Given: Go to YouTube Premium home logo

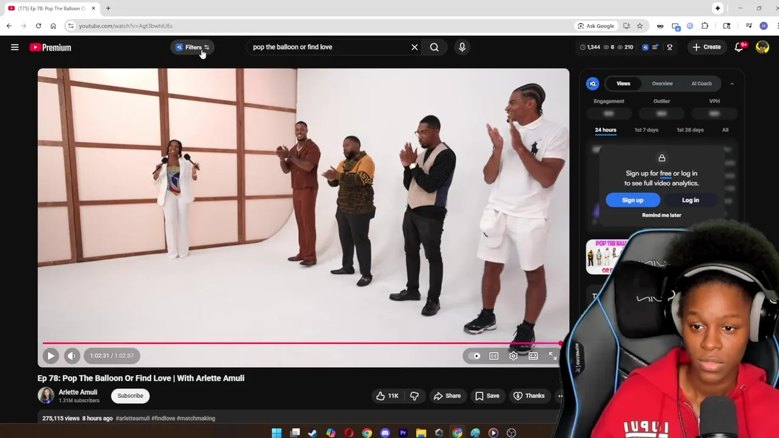Looking at the screenshot, I should click(x=51, y=47).
